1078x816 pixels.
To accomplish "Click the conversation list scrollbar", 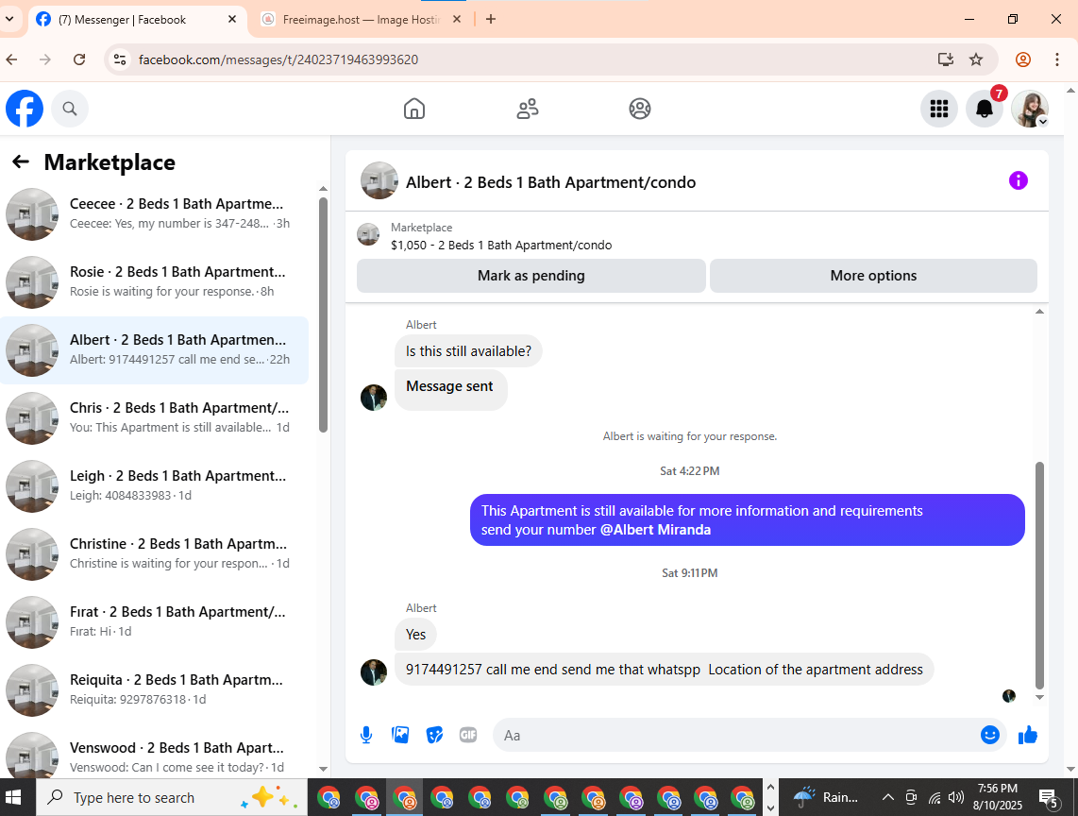I will tap(323, 315).
